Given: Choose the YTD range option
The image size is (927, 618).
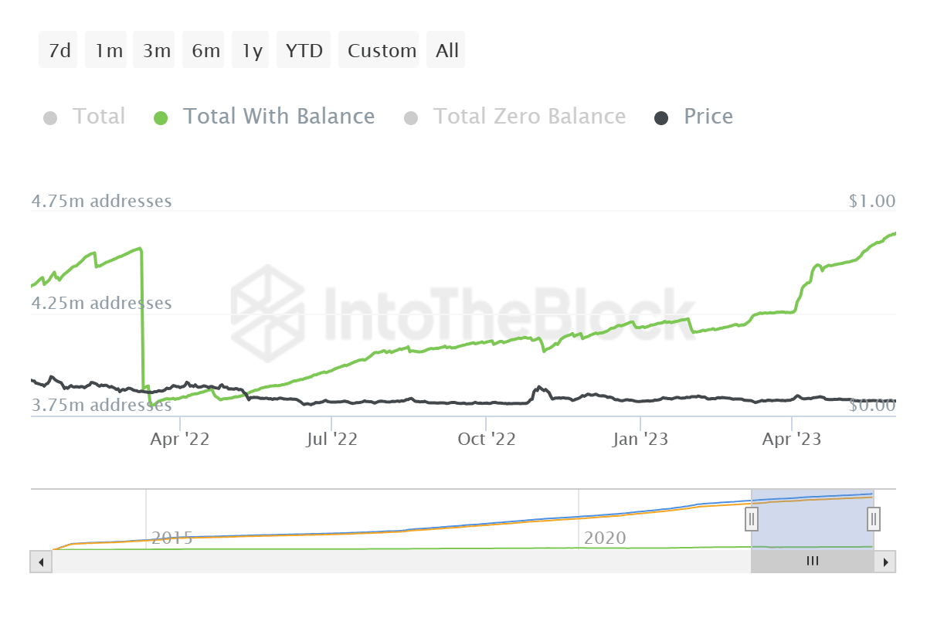Looking at the screenshot, I should point(304,51).
